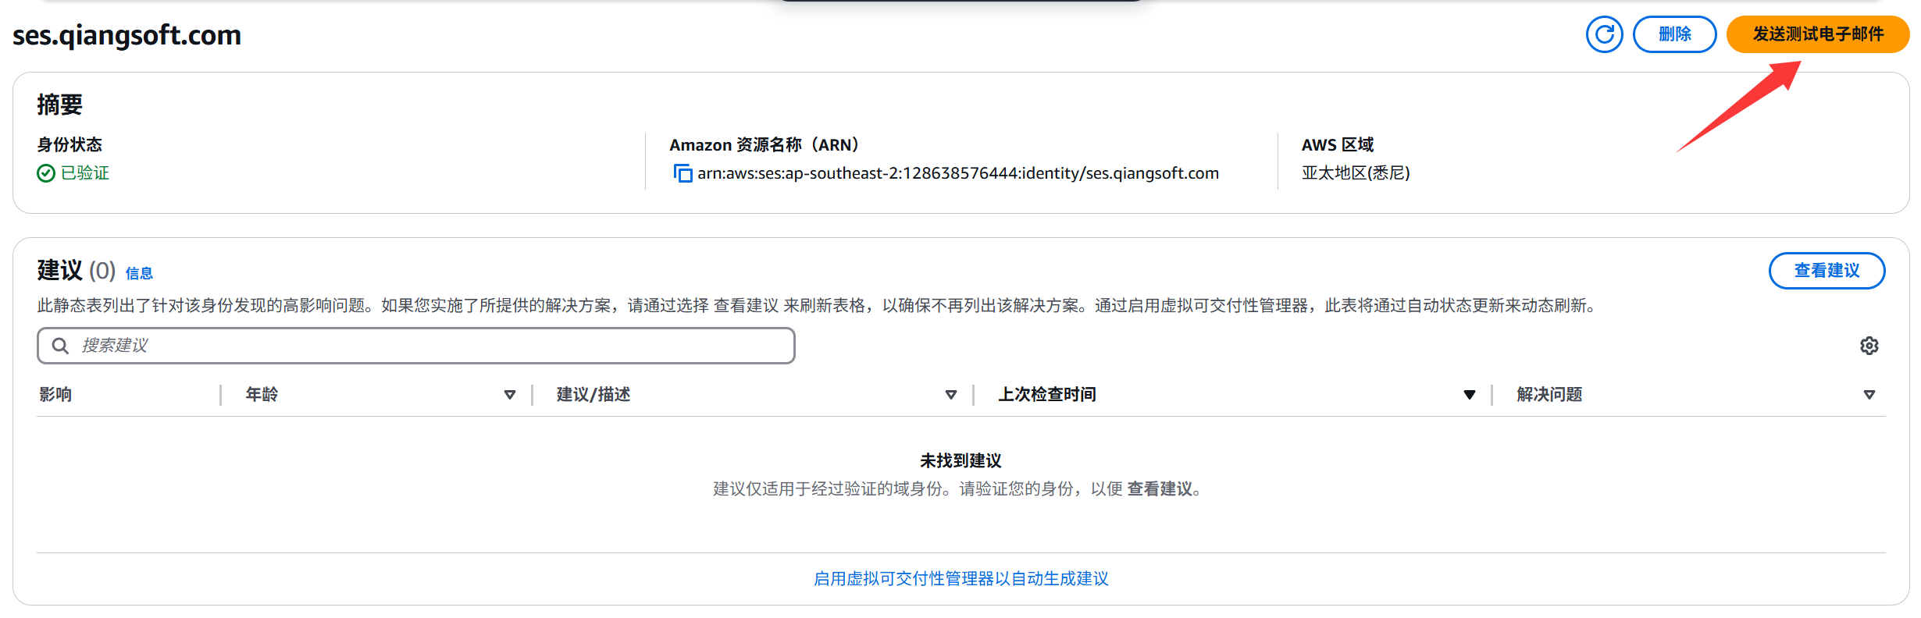Click the 影响 column header

(x=55, y=394)
